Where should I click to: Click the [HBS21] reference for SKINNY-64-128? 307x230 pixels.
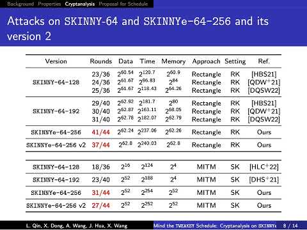click(x=264, y=74)
